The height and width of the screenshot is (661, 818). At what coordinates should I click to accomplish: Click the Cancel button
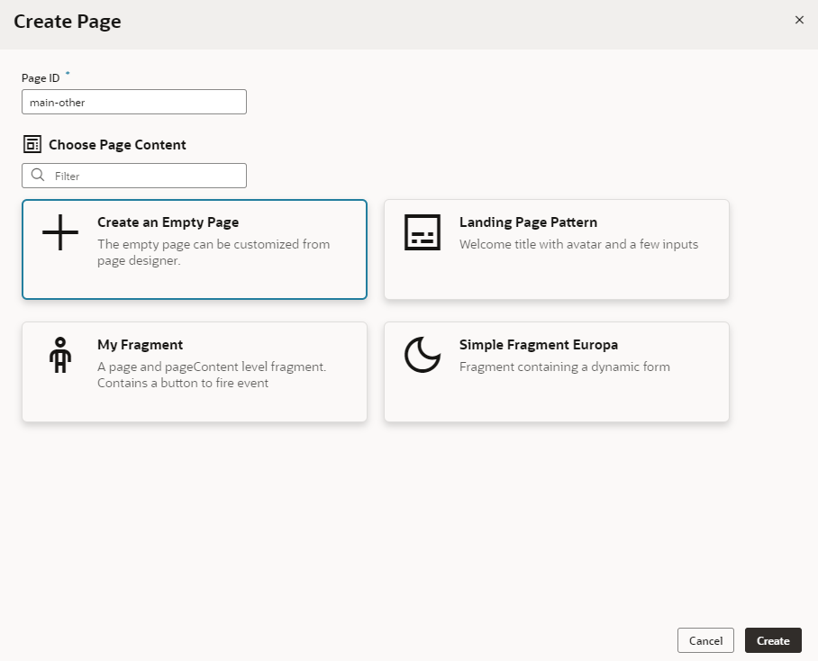tap(705, 640)
